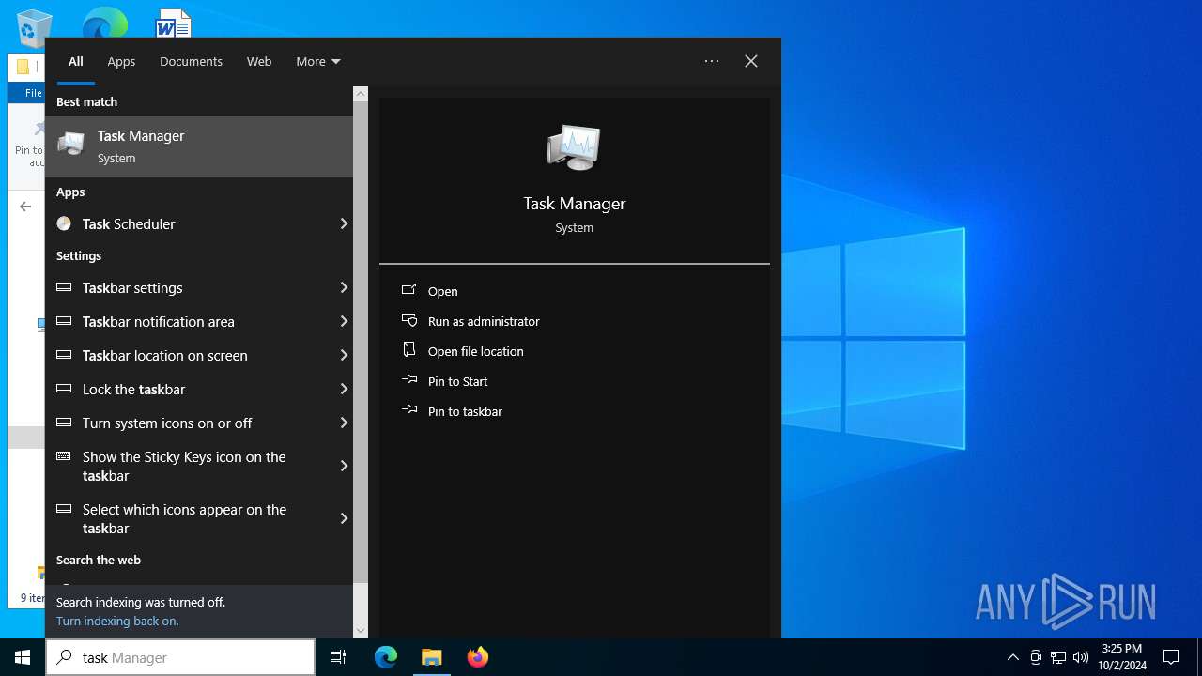Open the volume speaker tray icon
1202x676 pixels.
point(1081,657)
